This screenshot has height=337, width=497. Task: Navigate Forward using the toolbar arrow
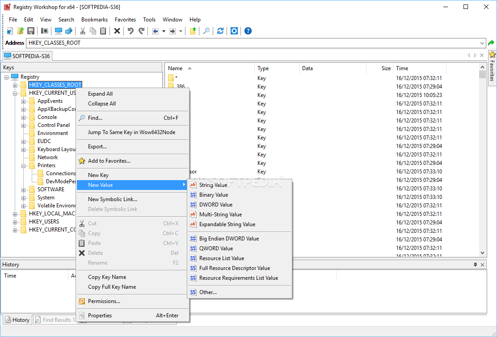(173, 31)
